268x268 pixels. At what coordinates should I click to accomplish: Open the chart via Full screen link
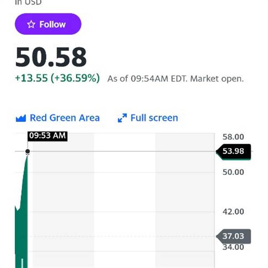(x=154, y=118)
